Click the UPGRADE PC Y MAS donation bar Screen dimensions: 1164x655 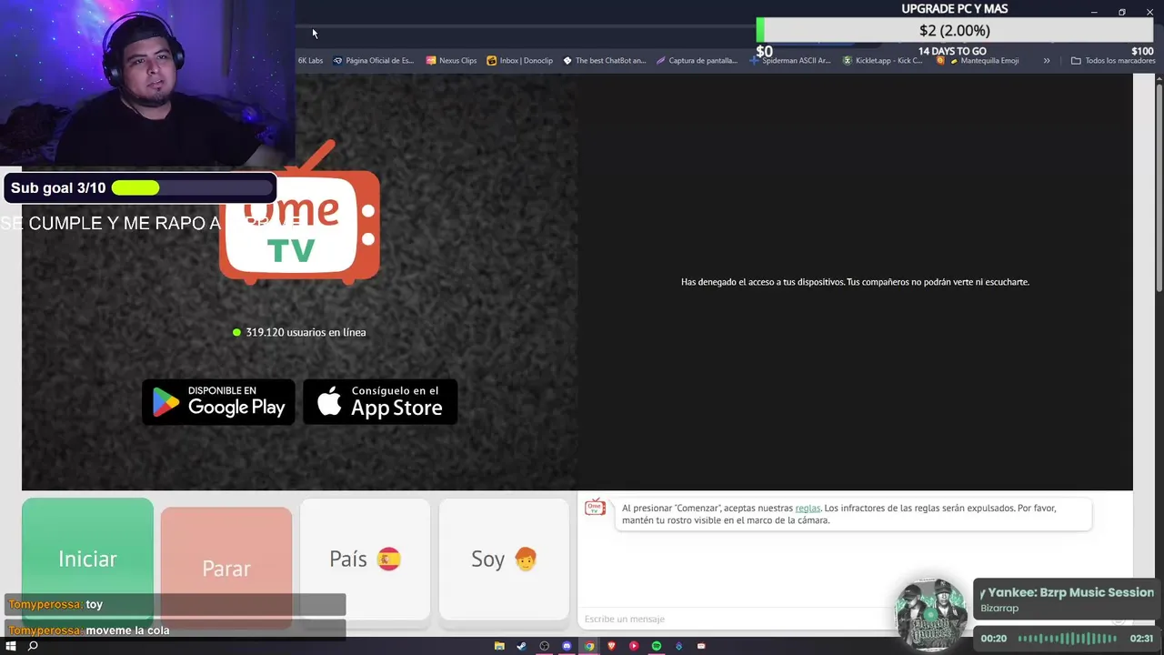coord(955,31)
